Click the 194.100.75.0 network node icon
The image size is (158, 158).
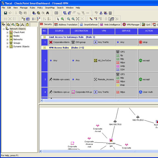[x=115, y=121]
